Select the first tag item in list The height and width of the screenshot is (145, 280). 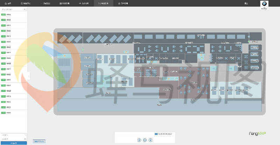pos(14,15)
